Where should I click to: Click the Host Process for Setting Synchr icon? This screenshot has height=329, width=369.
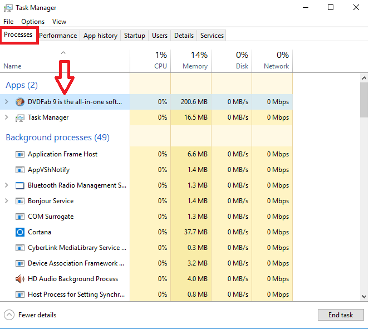[x=20, y=294]
